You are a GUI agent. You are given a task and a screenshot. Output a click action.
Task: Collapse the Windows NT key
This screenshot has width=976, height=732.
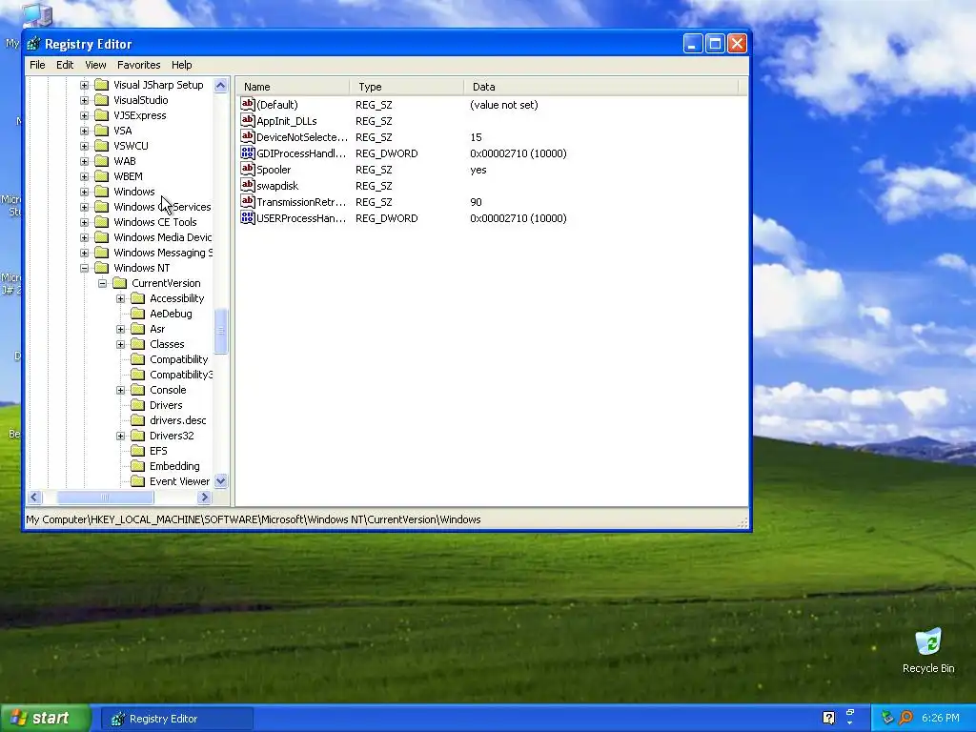84,268
